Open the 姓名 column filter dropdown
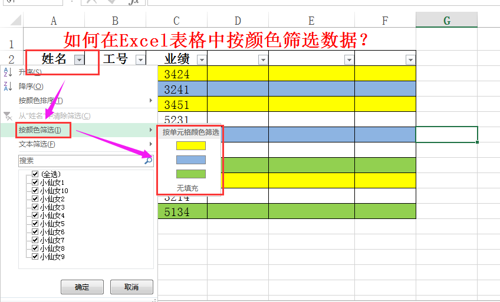 [x=79, y=59]
